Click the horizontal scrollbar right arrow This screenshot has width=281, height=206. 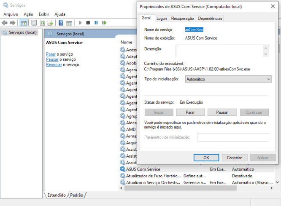[271, 188]
